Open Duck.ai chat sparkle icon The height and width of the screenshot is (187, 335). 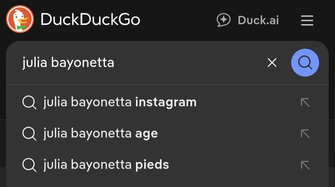point(224,20)
